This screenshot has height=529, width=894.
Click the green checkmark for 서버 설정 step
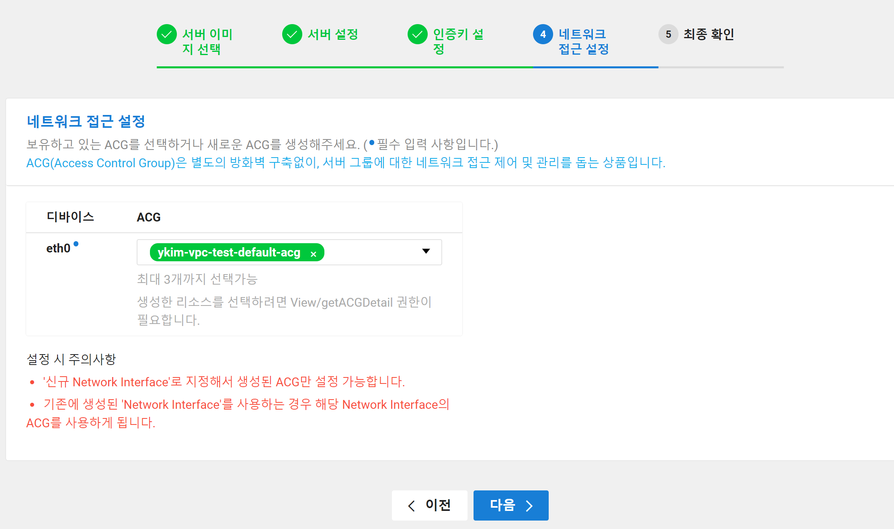tap(292, 35)
